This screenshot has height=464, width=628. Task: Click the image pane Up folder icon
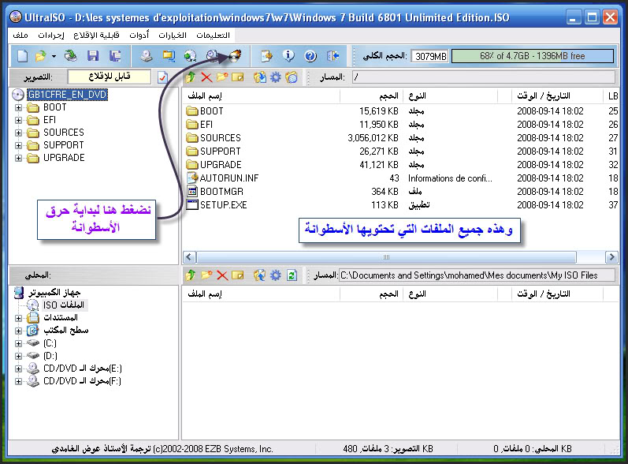click(x=191, y=77)
